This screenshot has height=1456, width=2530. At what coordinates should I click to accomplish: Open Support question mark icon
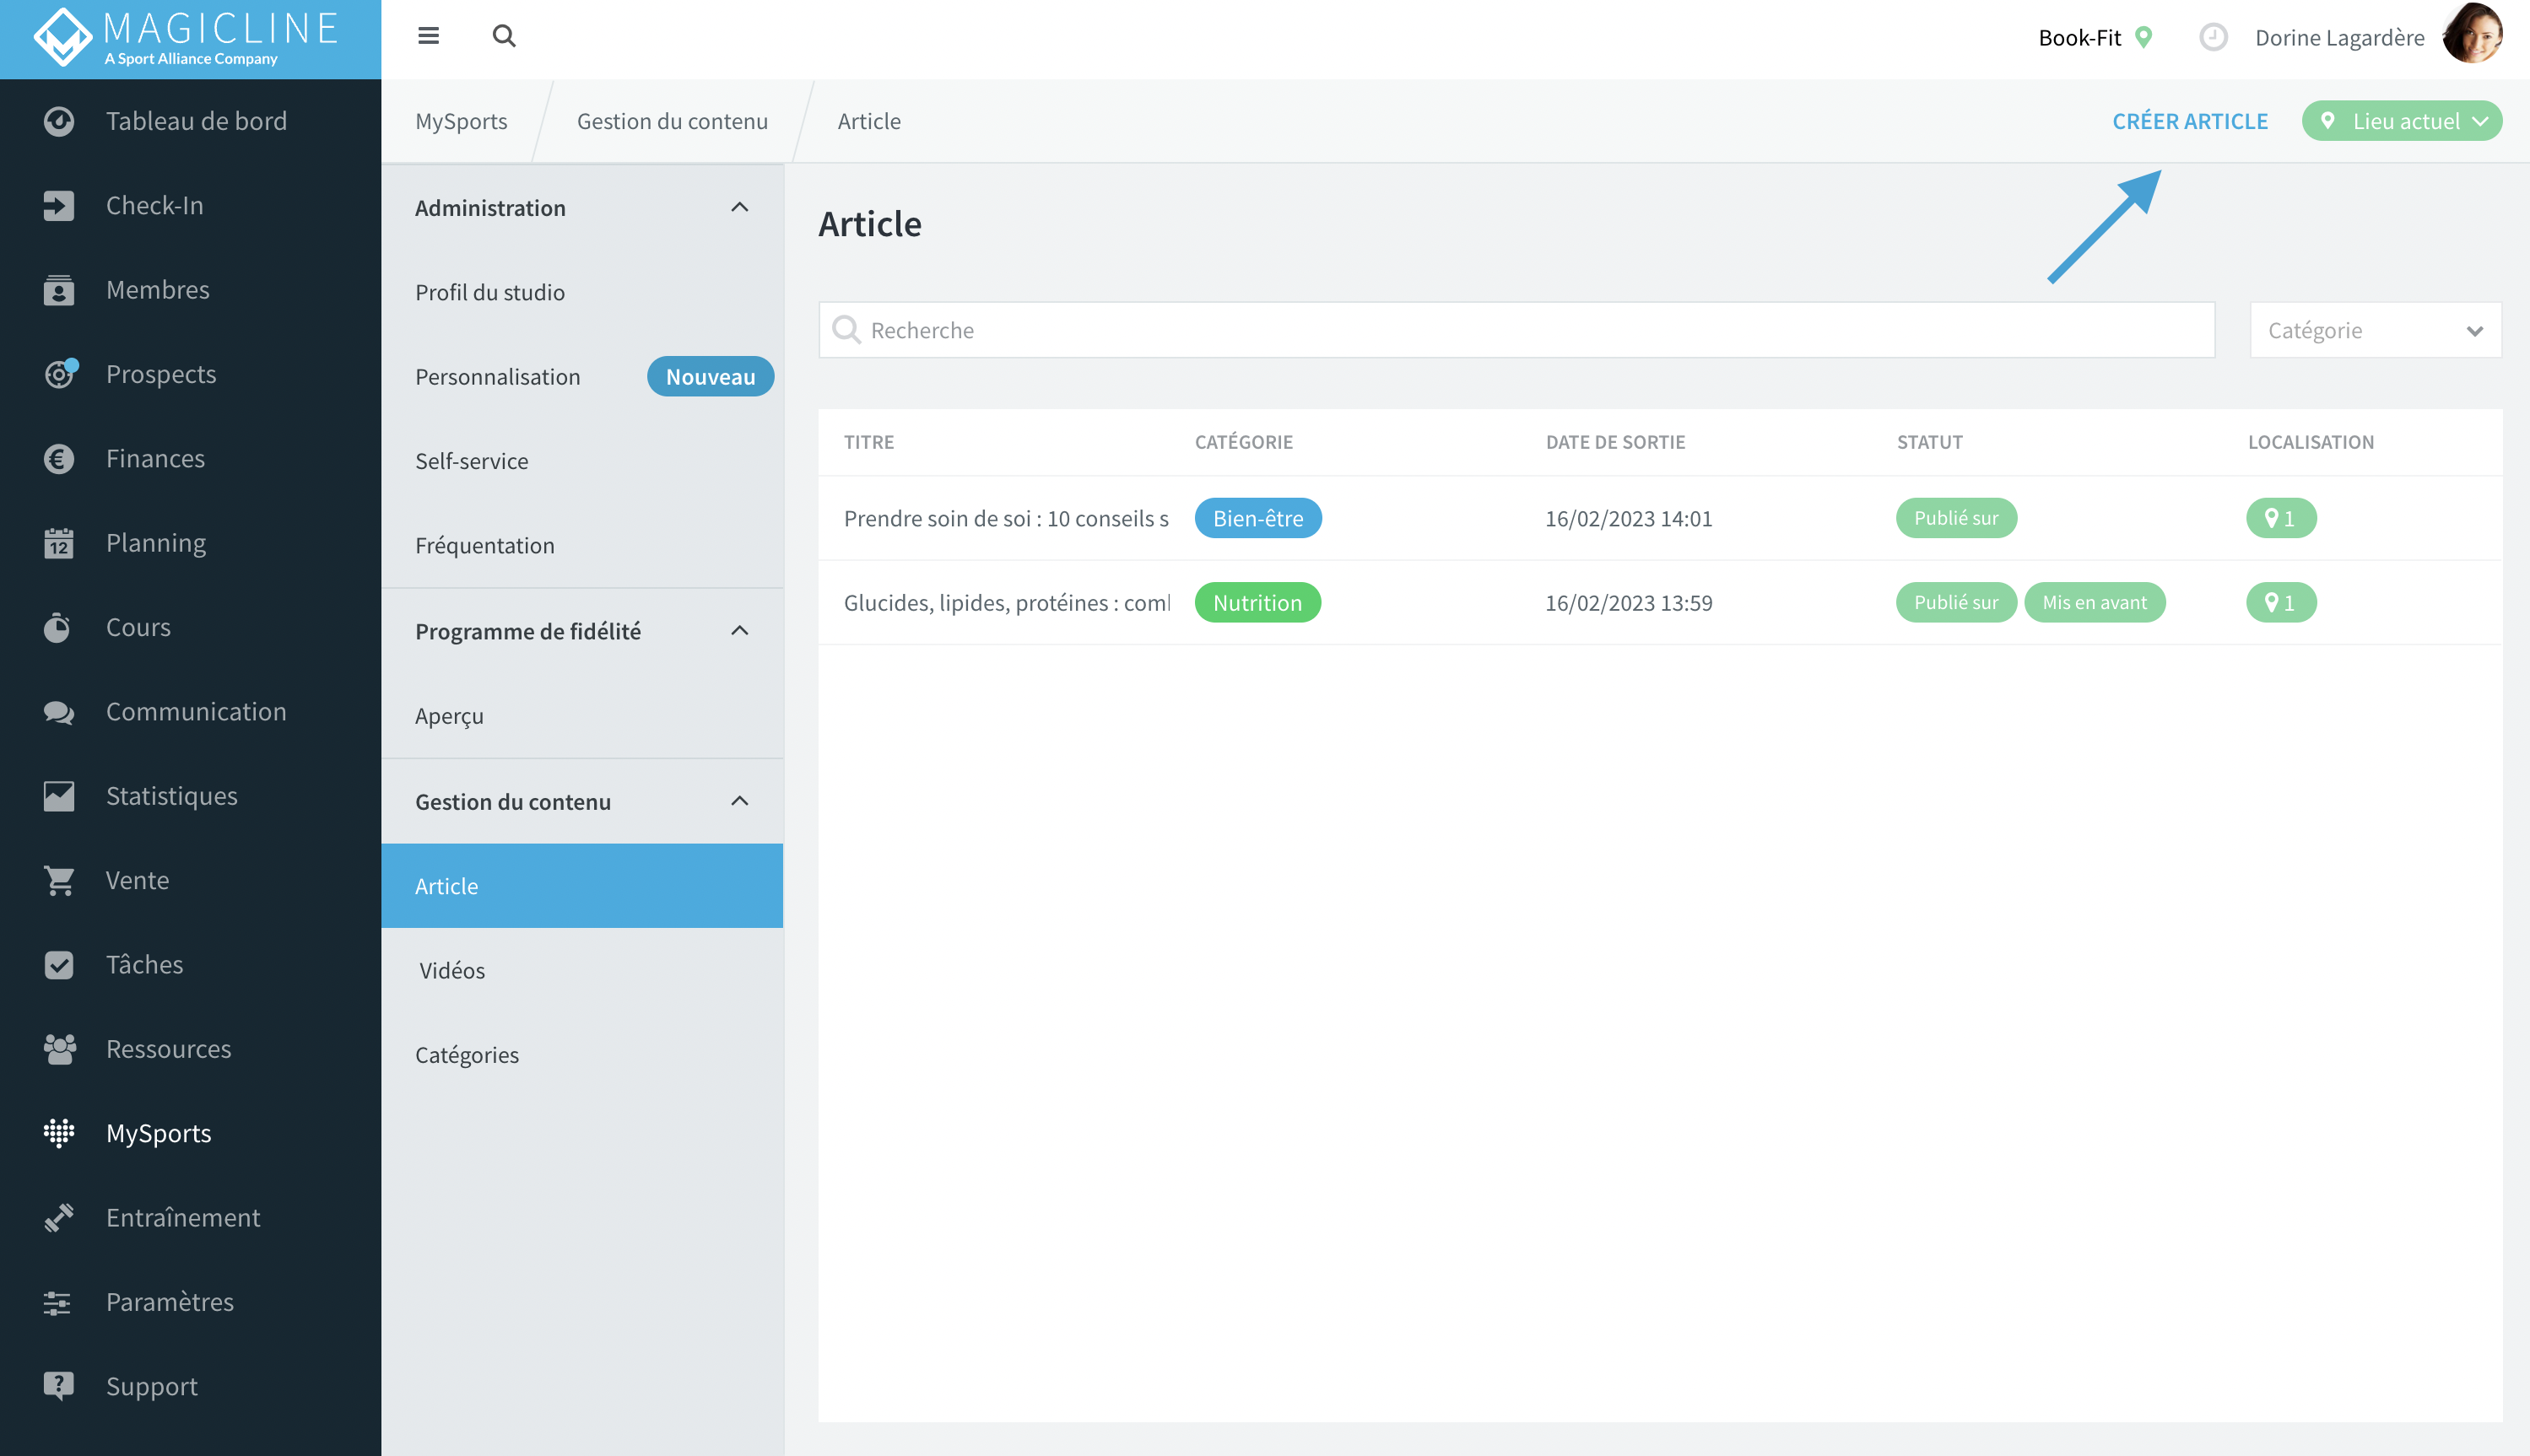(59, 1386)
